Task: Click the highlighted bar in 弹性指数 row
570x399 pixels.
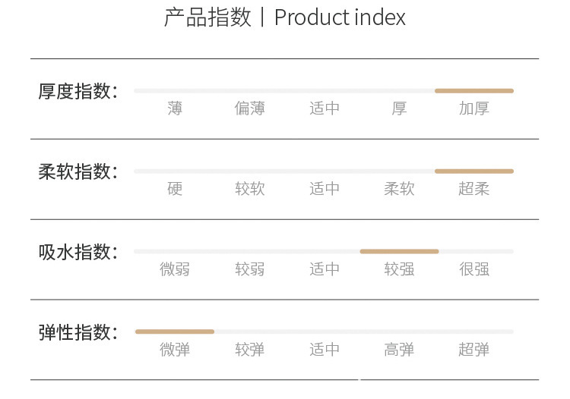Action: (175, 331)
